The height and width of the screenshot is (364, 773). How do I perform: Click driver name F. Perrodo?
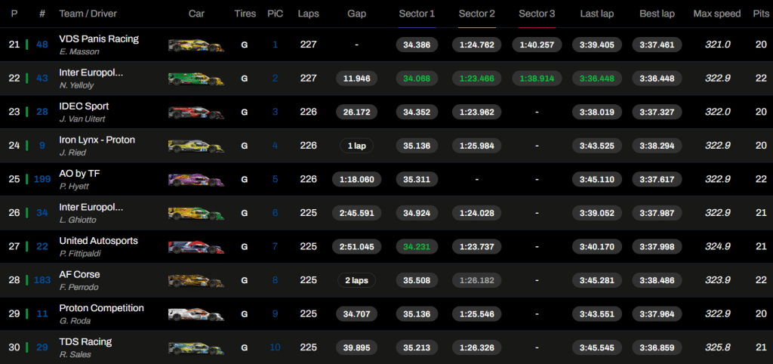pos(79,287)
